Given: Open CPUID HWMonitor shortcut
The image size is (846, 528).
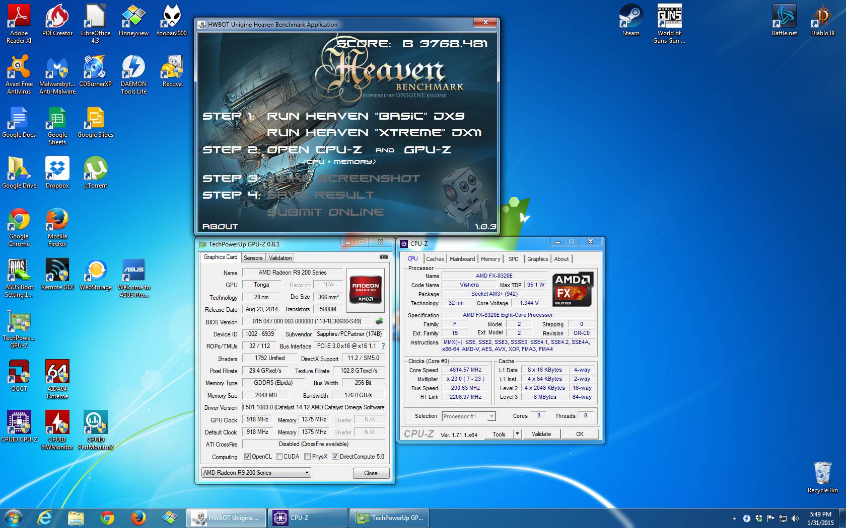Looking at the screenshot, I should point(57,430).
